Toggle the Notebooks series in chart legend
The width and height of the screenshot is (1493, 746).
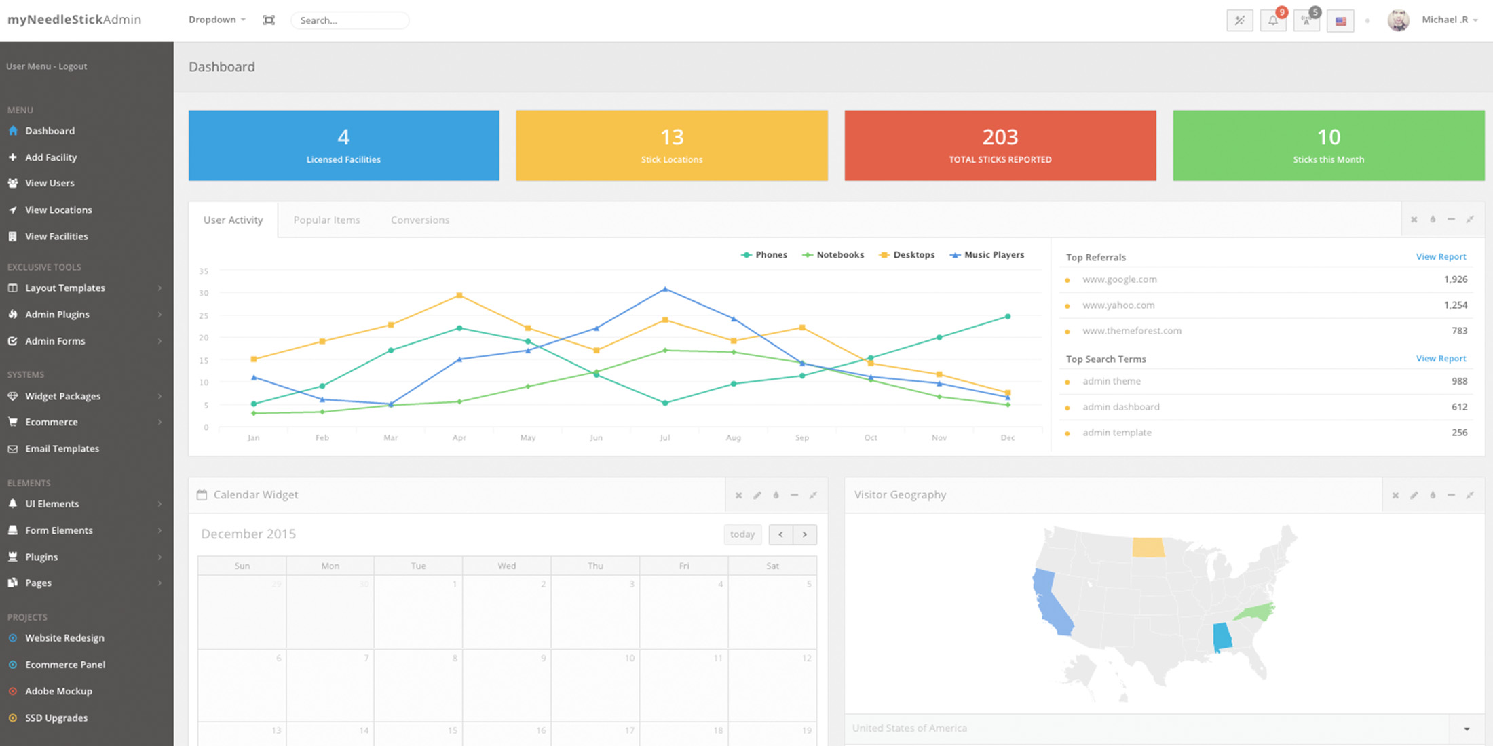[833, 255]
